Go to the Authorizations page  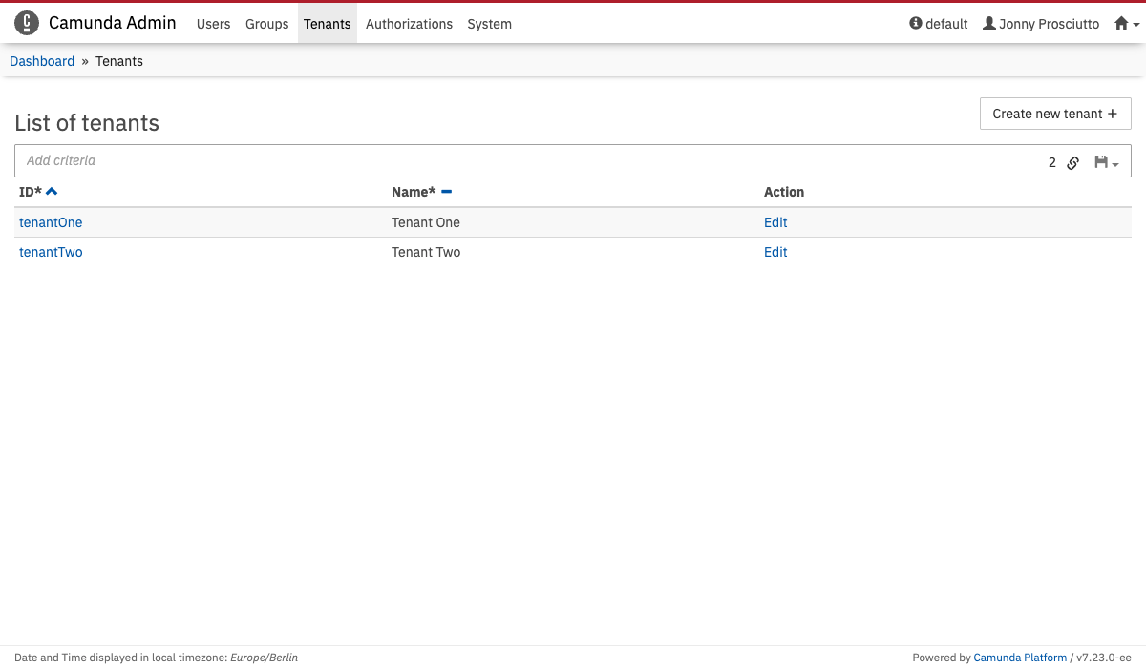409,24
